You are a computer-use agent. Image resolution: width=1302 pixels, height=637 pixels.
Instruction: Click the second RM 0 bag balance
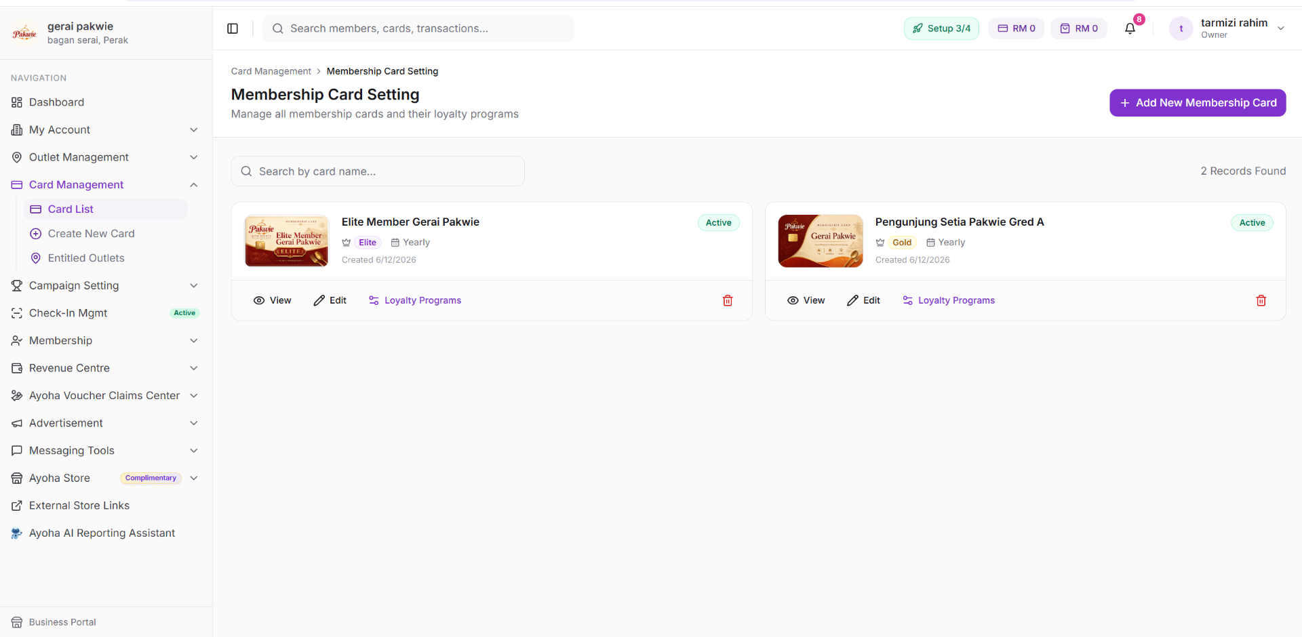1079,28
